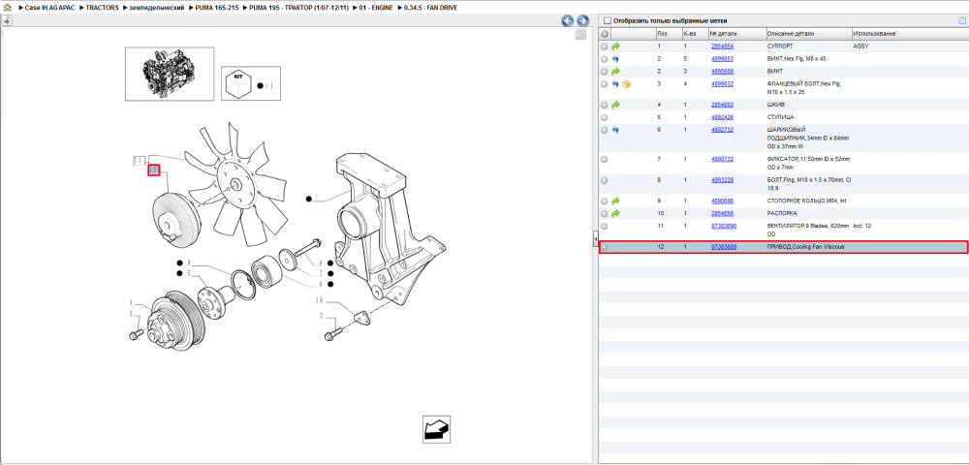The width and height of the screenshot is (969, 465).
Task: Select callout 11 on the diagram
Action: coord(140,161)
